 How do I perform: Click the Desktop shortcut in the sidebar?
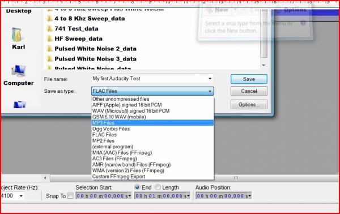click(x=19, y=10)
